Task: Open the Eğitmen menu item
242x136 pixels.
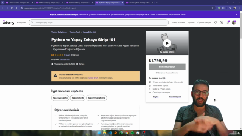Action: [191, 23]
